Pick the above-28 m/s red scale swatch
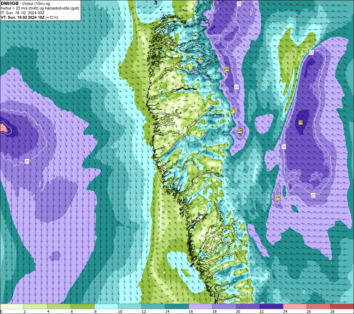 [x=342, y=307]
